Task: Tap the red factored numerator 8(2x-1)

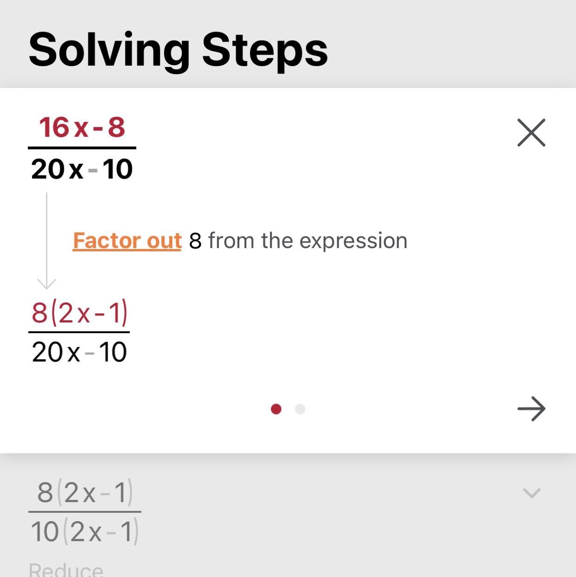Action: coord(79,313)
